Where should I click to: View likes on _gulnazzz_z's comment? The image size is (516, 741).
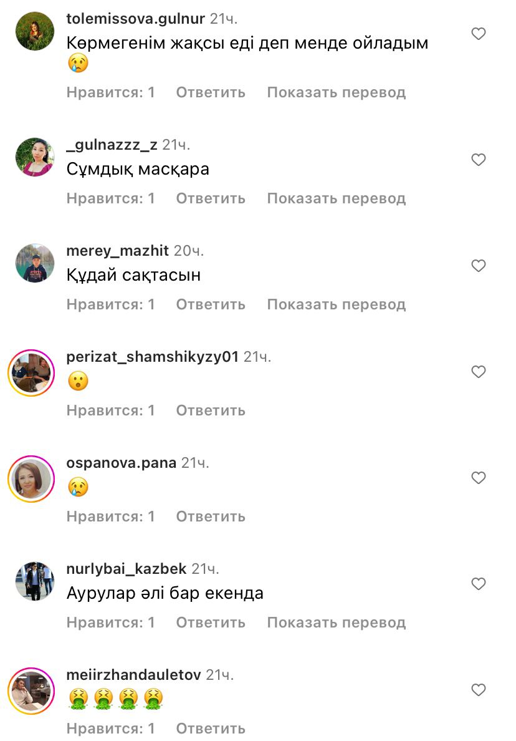(x=110, y=198)
